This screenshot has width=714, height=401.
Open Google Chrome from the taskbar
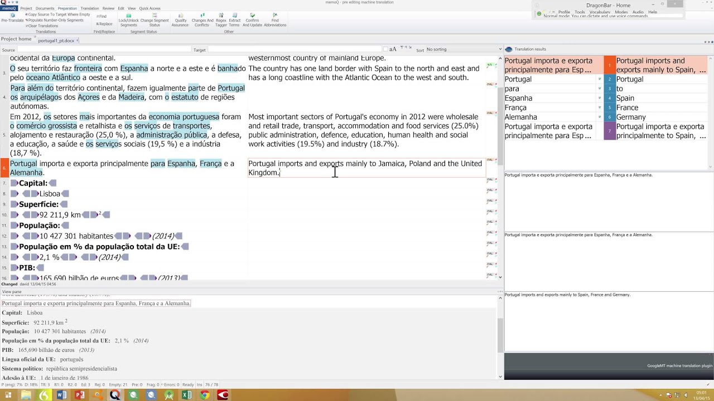pyautogui.click(x=205, y=395)
